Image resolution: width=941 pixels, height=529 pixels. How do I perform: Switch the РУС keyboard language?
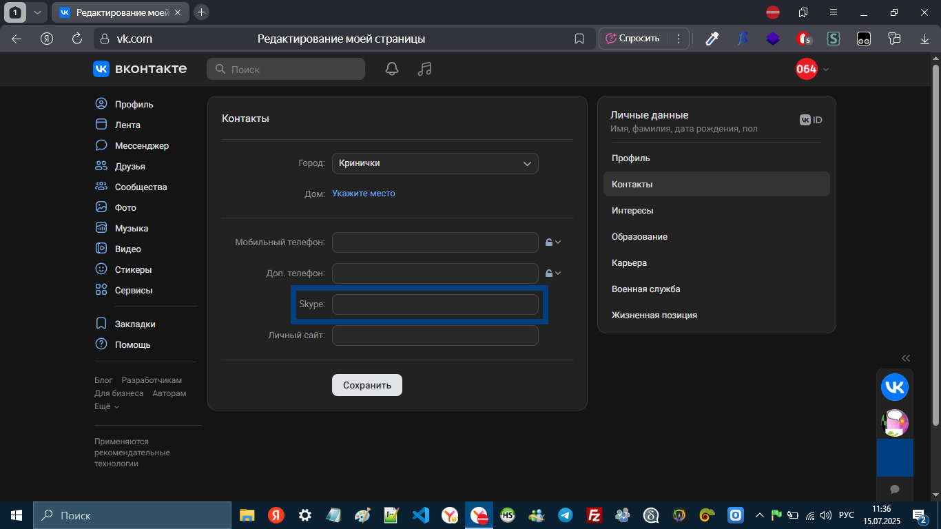[846, 515]
